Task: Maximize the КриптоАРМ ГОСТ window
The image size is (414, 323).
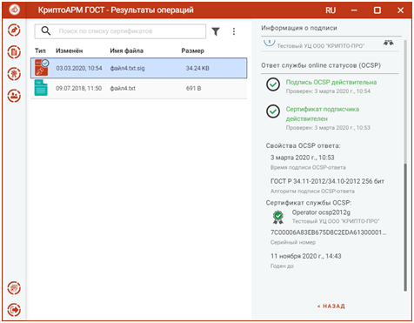Action: pos(377,10)
